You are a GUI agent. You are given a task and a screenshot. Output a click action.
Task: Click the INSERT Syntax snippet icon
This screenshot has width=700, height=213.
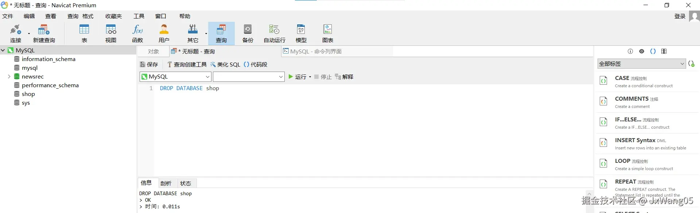[604, 142]
